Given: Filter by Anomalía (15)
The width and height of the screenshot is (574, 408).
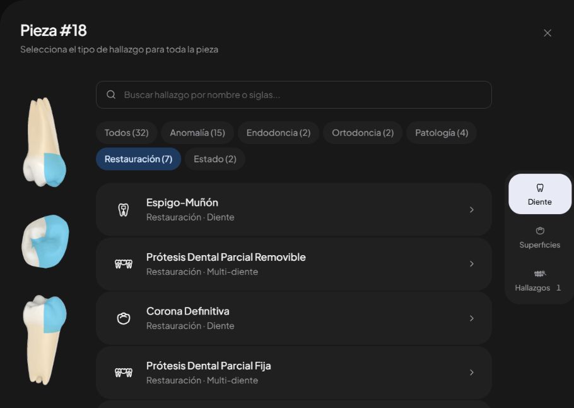Looking at the screenshot, I should point(197,133).
